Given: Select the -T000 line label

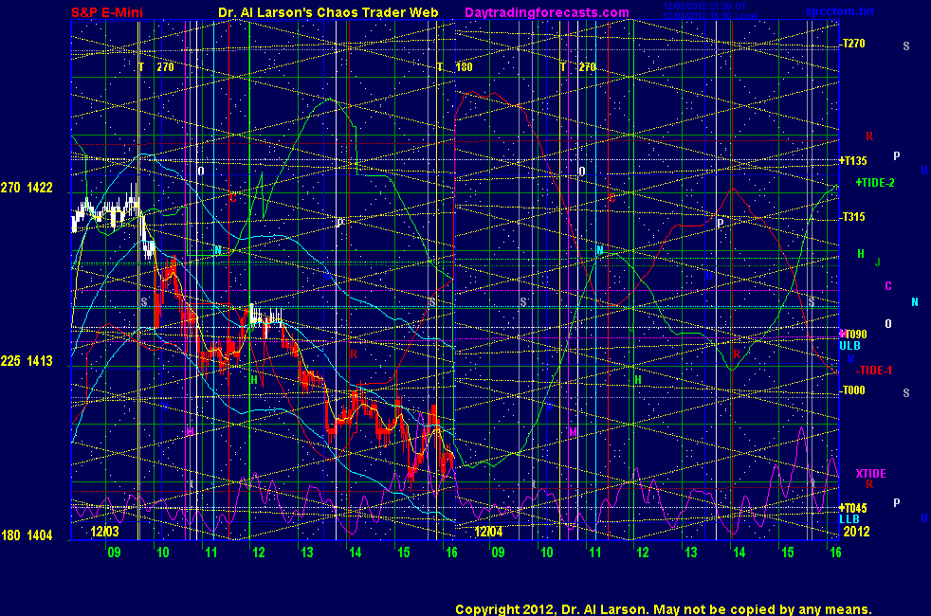Looking at the screenshot, I should [853, 390].
